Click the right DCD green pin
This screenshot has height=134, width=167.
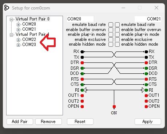(x=146, y=74)
